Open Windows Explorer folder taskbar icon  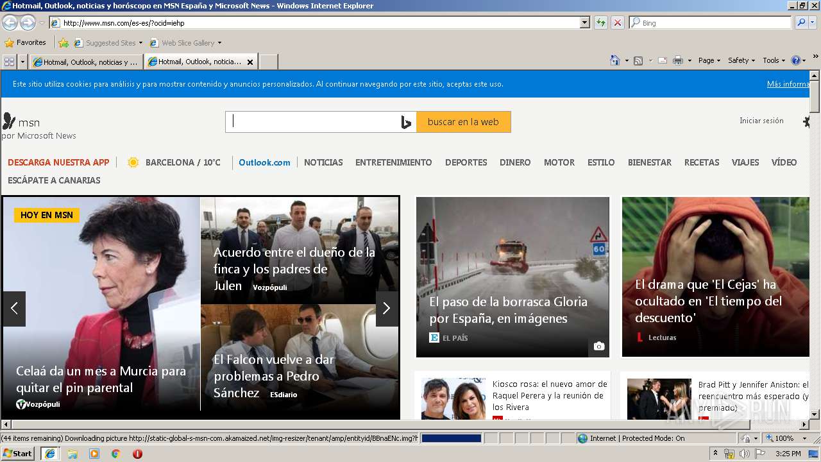pyautogui.click(x=72, y=454)
